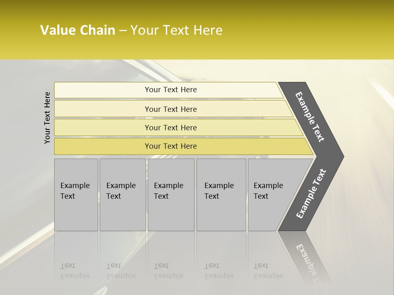This screenshot has width=394, height=295.
Task: Click empty yellow header band right of title
Action: pyautogui.click(x=308, y=30)
